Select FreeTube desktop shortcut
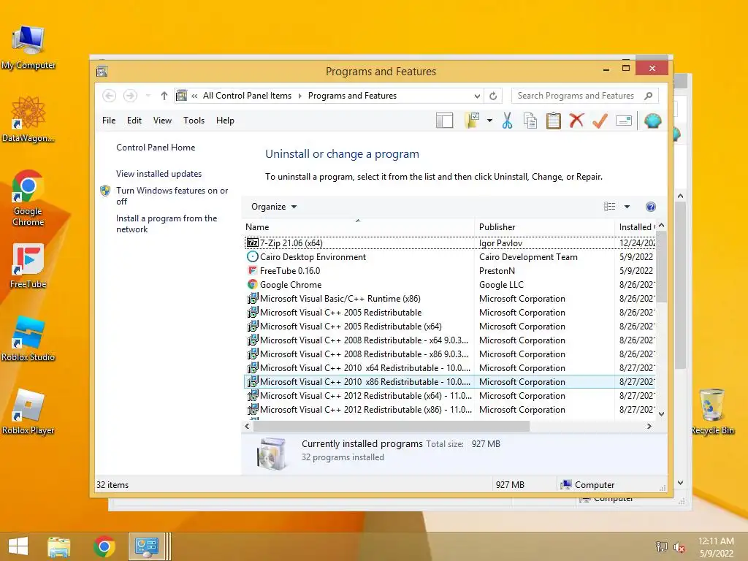This screenshot has height=561, width=748. click(x=28, y=266)
